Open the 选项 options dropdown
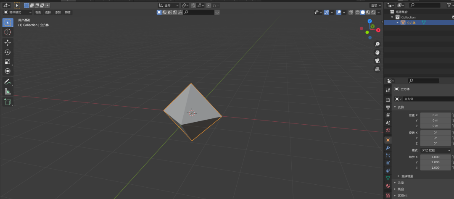 (376, 5)
